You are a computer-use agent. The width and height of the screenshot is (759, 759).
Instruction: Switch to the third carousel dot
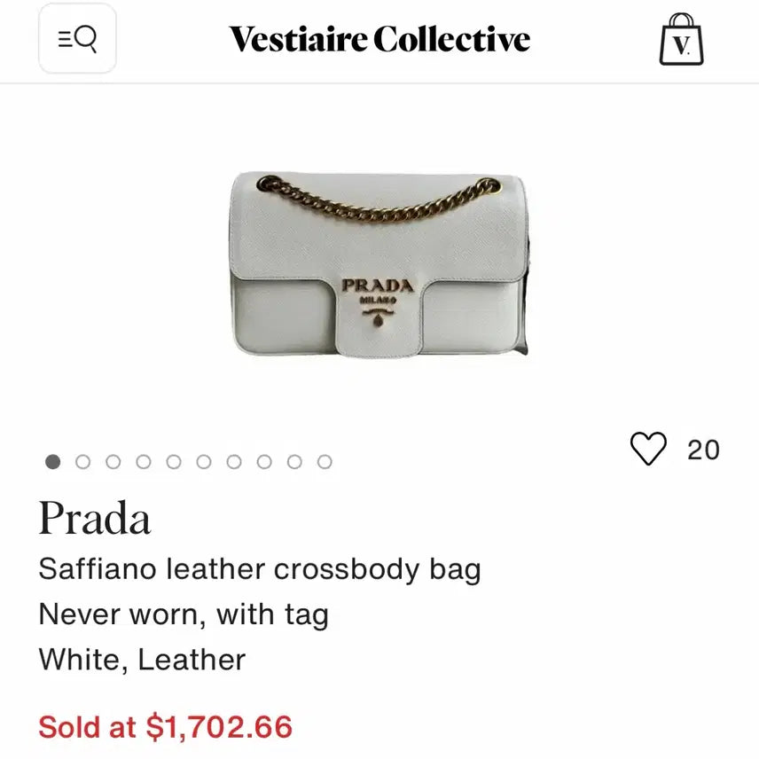(x=113, y=462)
